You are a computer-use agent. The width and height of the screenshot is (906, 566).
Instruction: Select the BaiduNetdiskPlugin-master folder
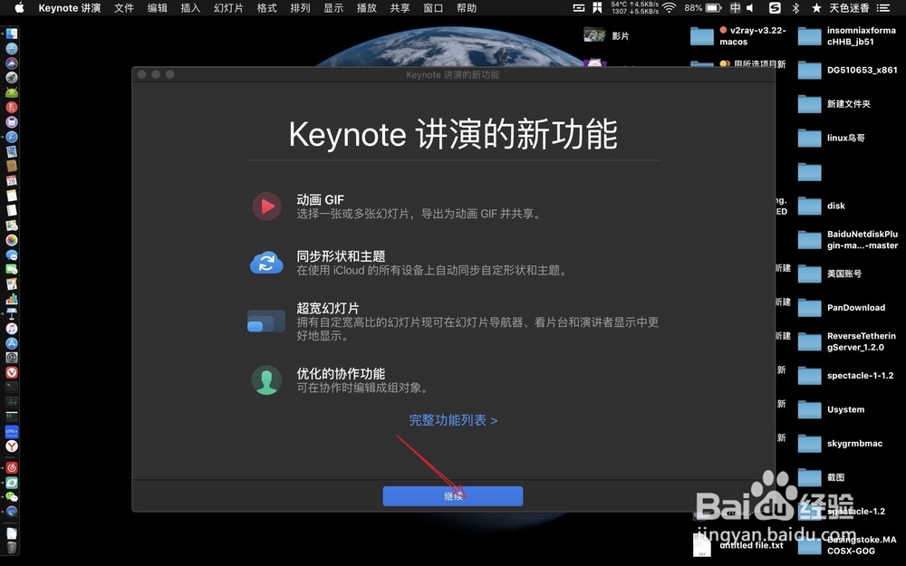[848, 240]
